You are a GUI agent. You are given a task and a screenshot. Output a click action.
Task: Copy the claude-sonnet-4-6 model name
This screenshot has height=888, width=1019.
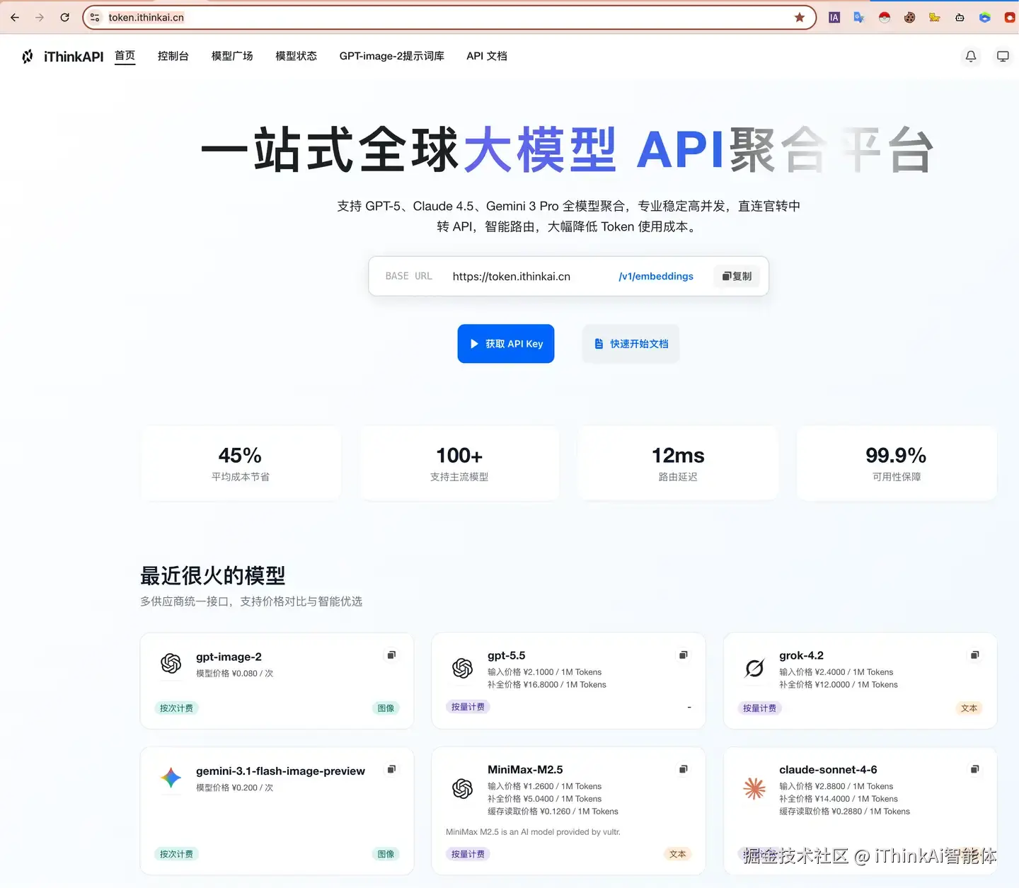point(974,769)
